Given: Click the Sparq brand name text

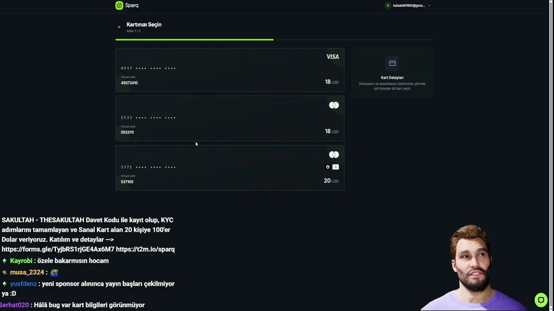Looking at the screenshot, I should click(132, 5).
